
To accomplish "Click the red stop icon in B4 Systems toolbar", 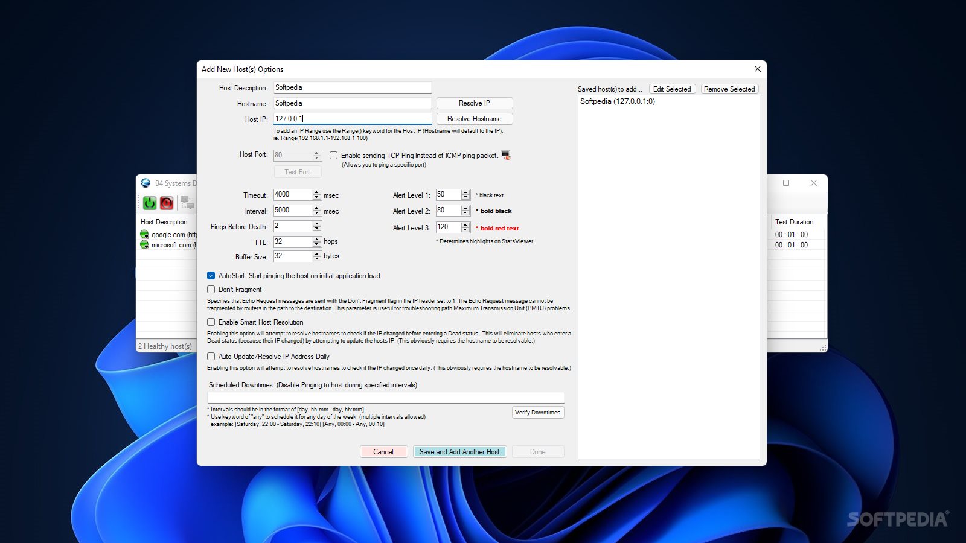I will [167, 203].
